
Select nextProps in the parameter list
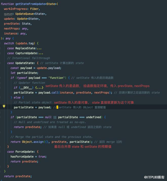click(x=11, y=29)
